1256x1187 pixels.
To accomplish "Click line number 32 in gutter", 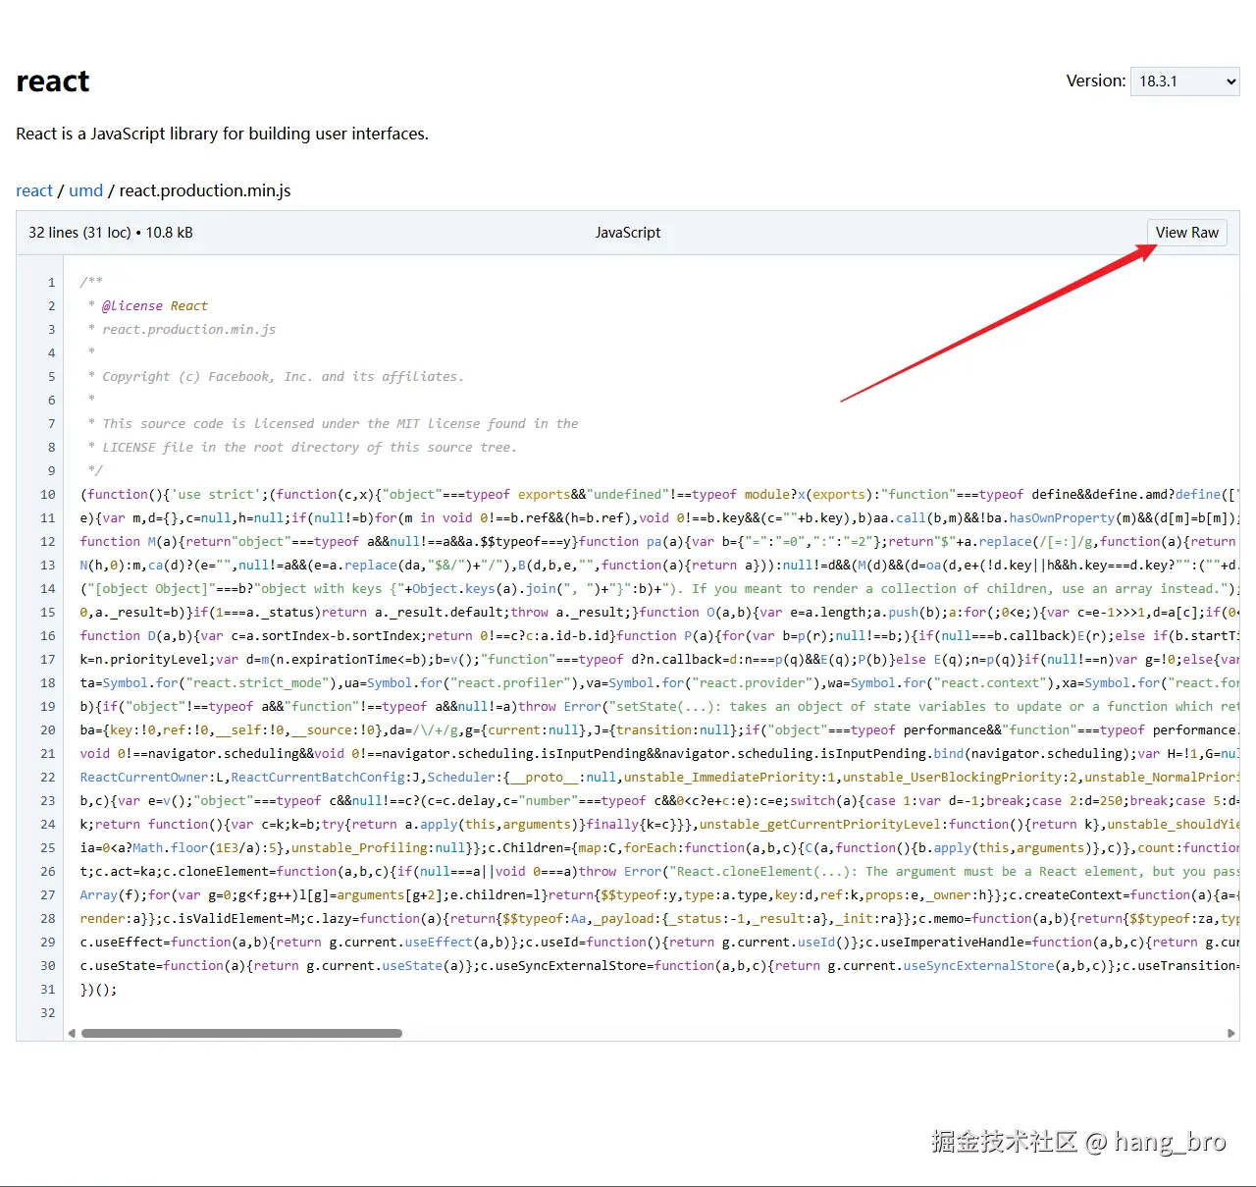I will 48,1013.
